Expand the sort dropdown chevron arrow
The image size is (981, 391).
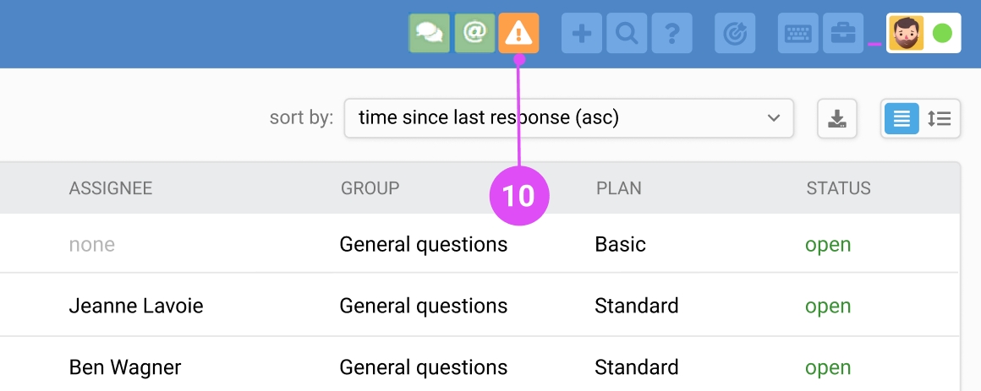774,118
